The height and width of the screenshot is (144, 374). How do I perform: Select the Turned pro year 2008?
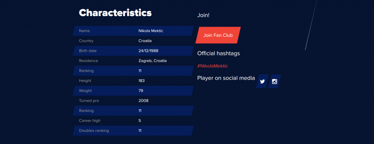click(x=143, y=101)
